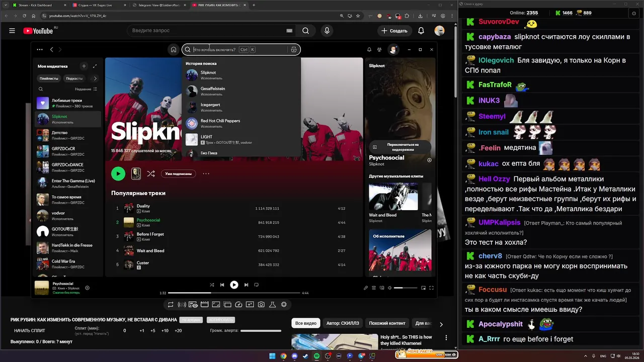
Task: Mute Spotify with the speaker icon
Action: coord(390,288)
